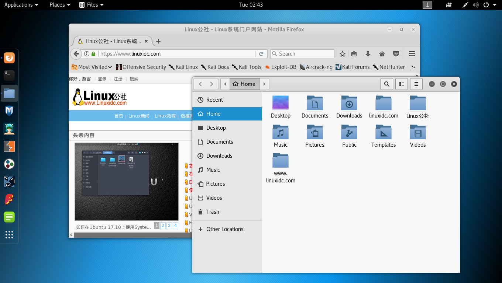Open green notes app in dock

point(9,217)
